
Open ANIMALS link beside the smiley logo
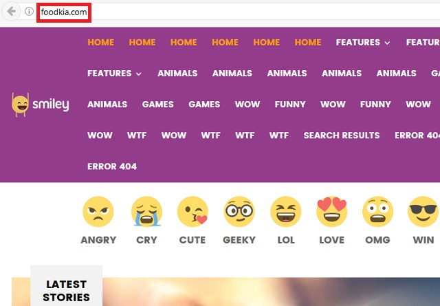(107, 105)
